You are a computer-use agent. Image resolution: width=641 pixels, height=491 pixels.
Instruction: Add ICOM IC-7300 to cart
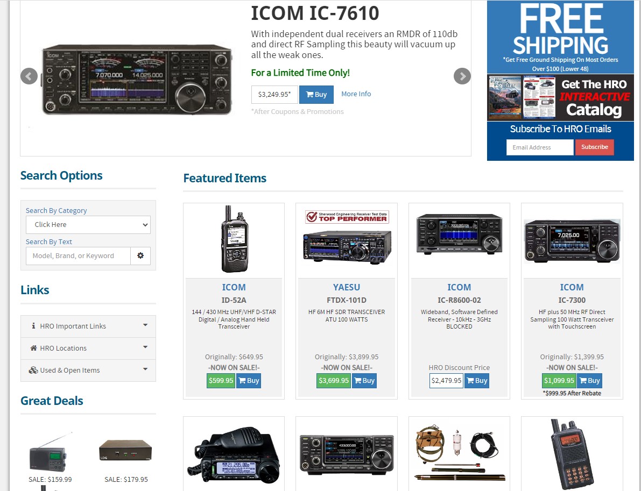coord(589,381)
